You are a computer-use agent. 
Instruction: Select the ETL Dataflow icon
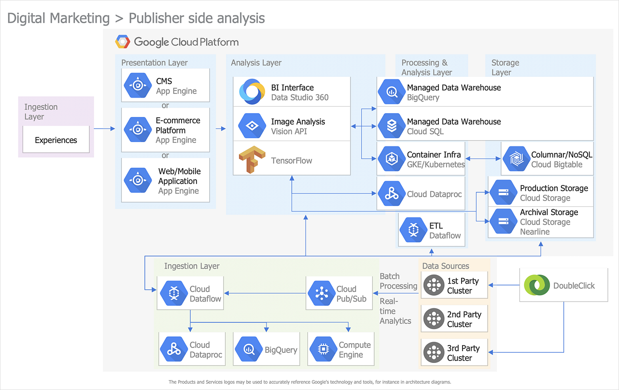coord(413,231)
